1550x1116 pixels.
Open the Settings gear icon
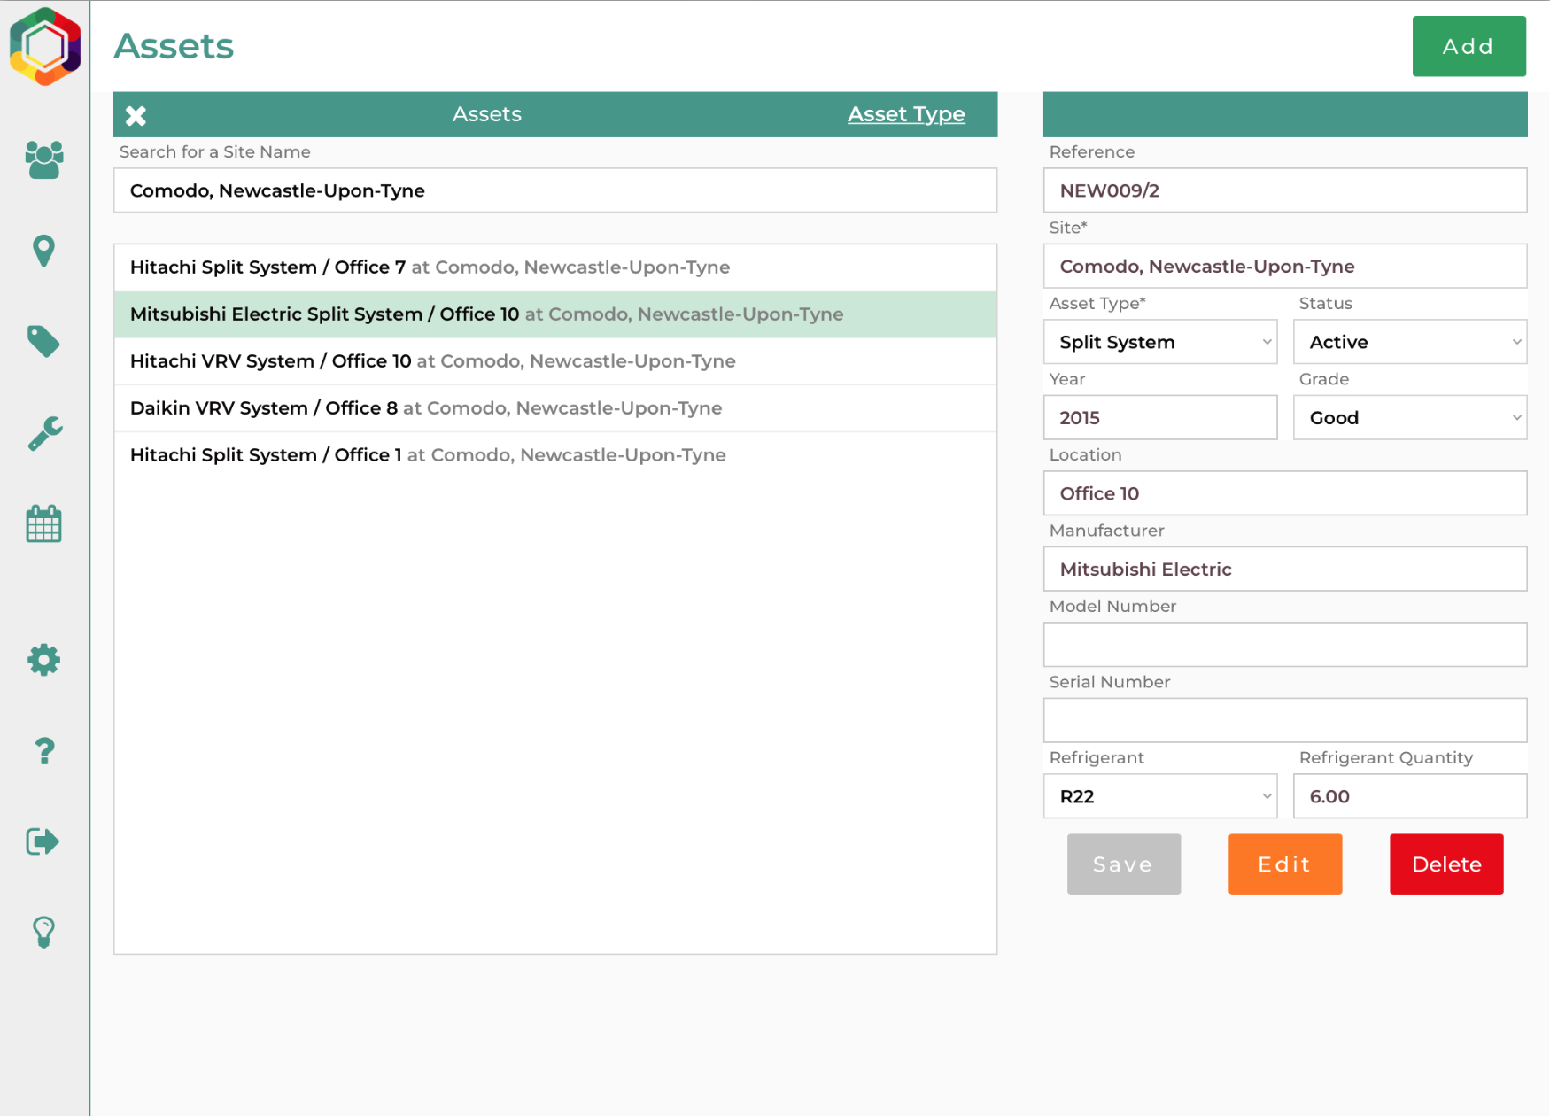point(44,660)
